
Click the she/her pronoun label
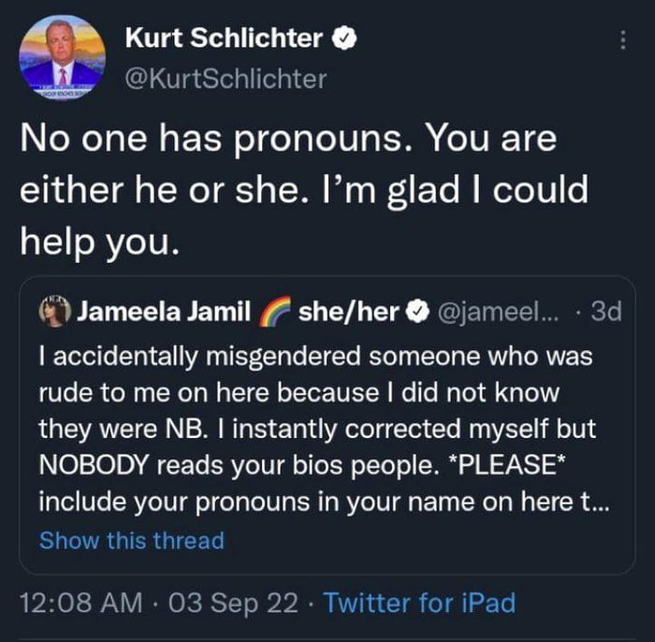pos(347,312)
